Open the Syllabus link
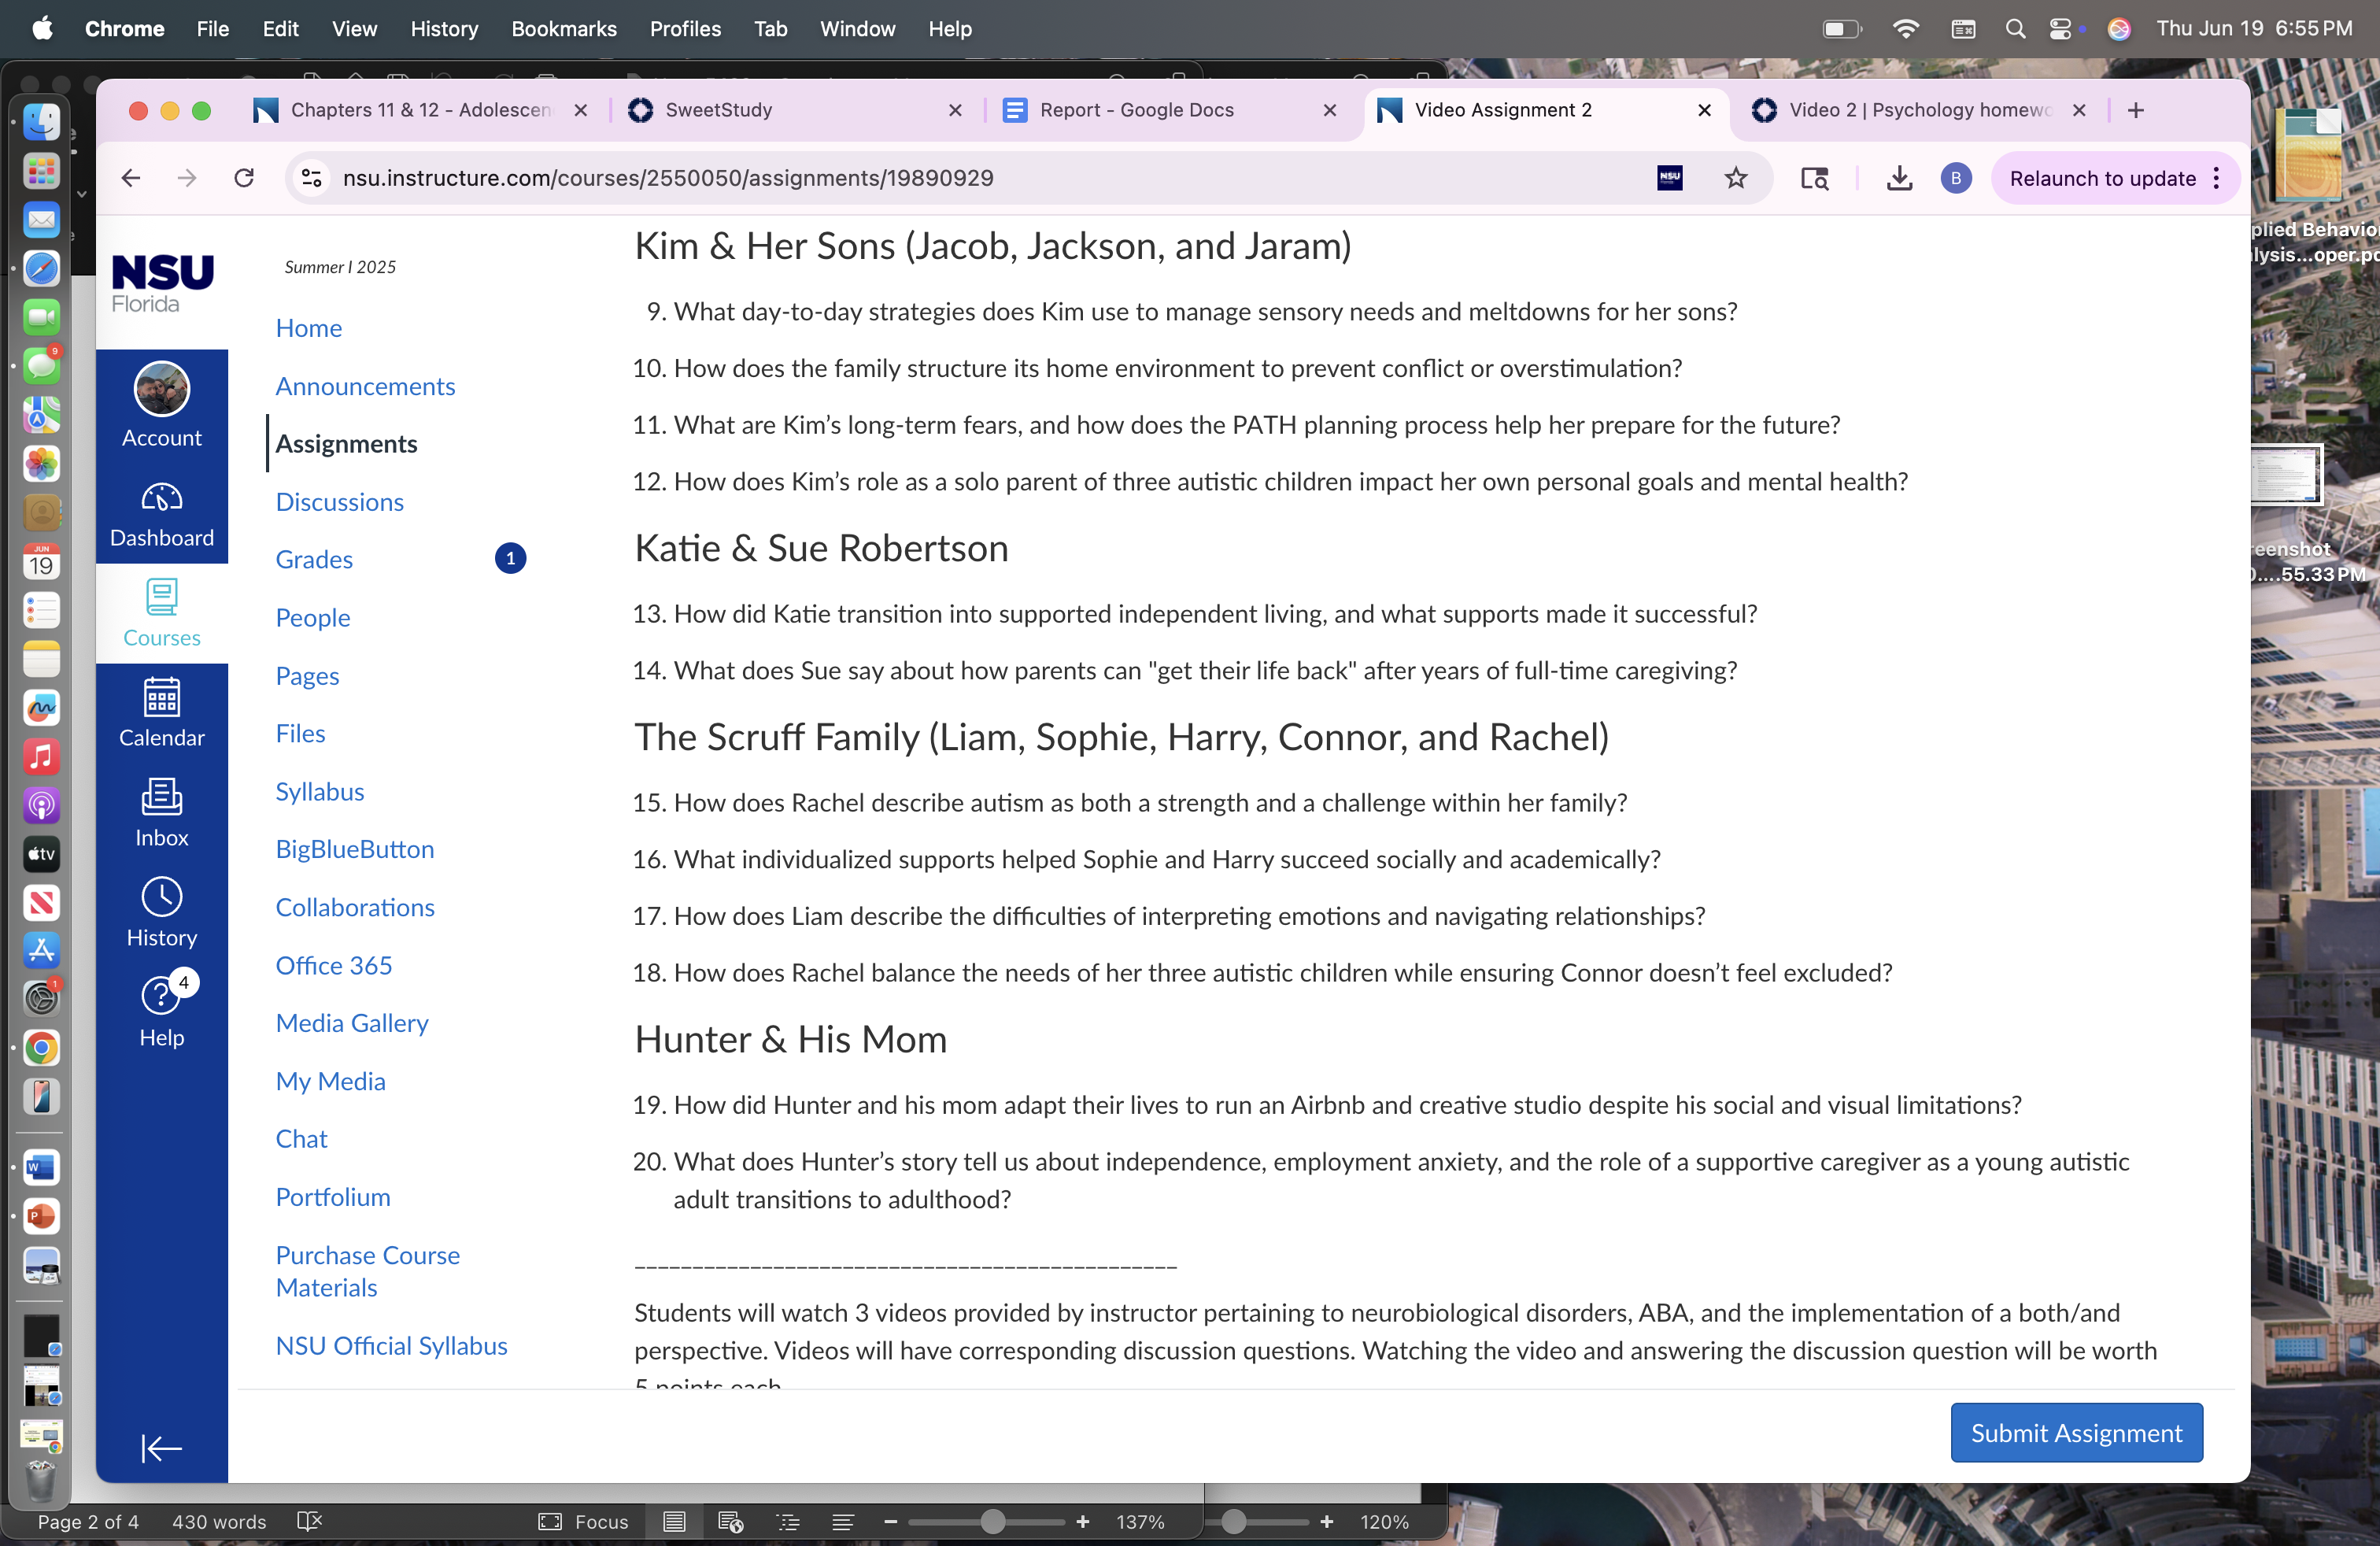The width and height of the screenshot is (2380, 1546). (x=319, y=791)
